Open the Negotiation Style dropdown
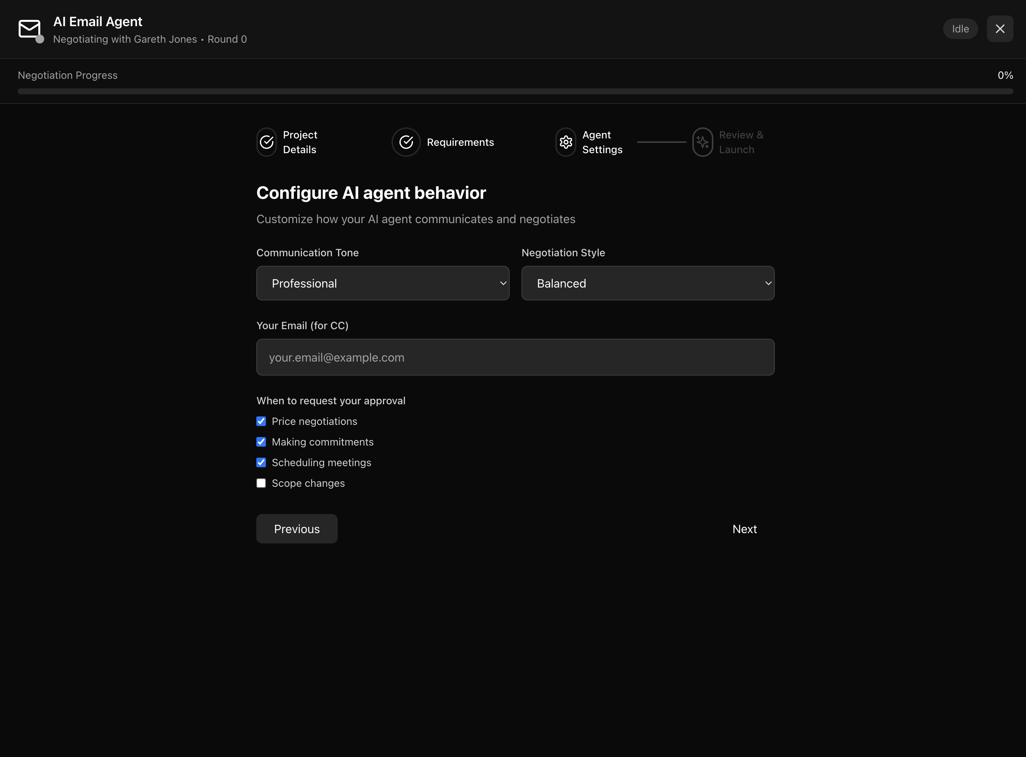The width and height of the screenshot is (1026, 757). [x=647, y=283]
